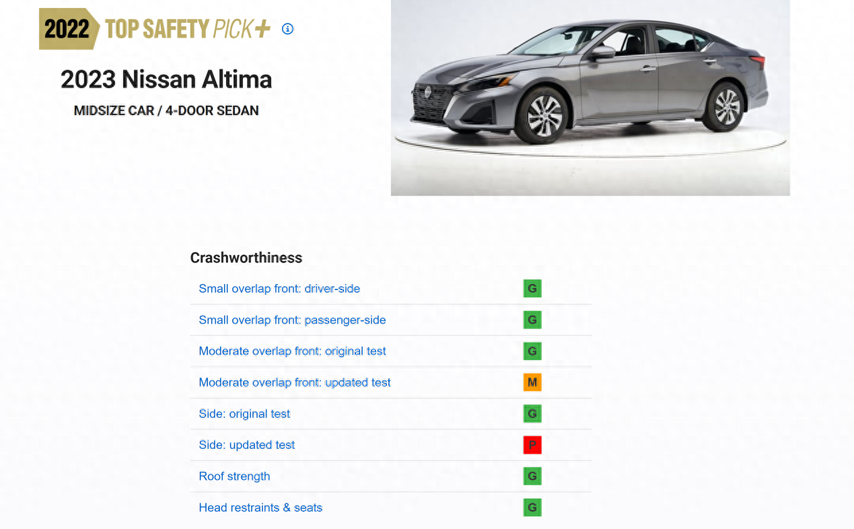854x529 pixels.
Task: Open the Roof strength link
Action: pos(234,477)
